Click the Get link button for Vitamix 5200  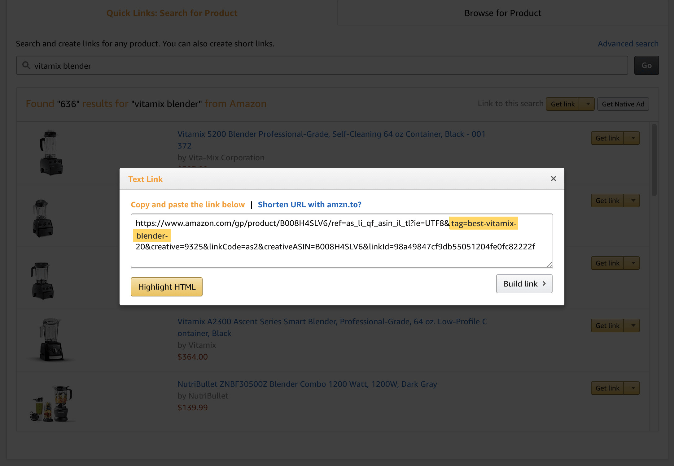tap(607, 138)
